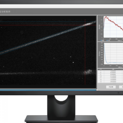Screen dimensions: 123x123
Task: Click the partially visible button below the data table
Action: click(121, 87)
